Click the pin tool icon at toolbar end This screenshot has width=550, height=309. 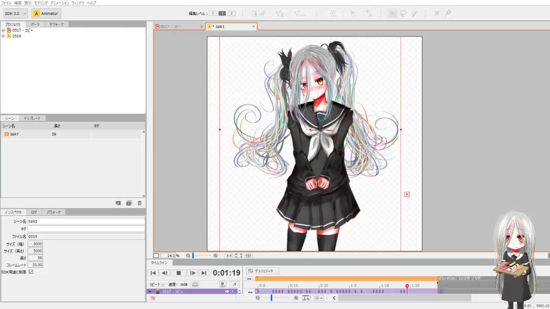point(448,13)
